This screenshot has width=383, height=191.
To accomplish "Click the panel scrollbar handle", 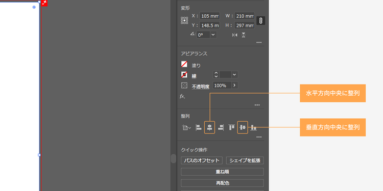I will 174,158.
